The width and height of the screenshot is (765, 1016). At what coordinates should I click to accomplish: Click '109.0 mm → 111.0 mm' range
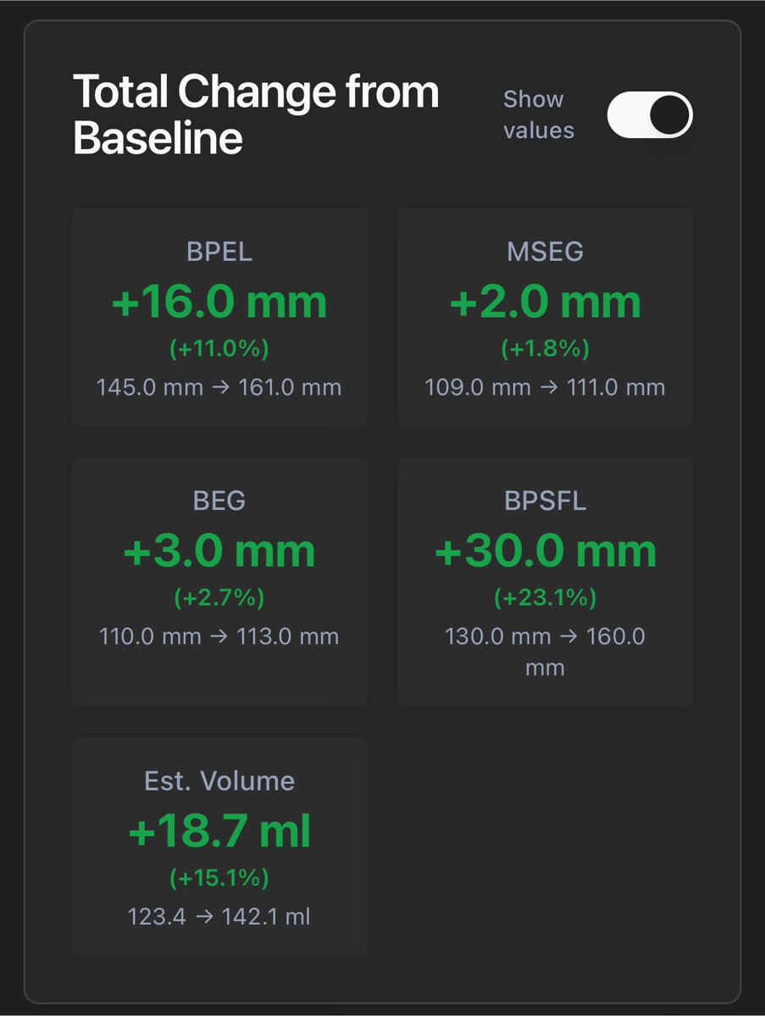pyautogui.click(x=545, y=387)
